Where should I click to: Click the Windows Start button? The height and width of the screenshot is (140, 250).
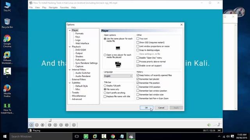(5, 136)
